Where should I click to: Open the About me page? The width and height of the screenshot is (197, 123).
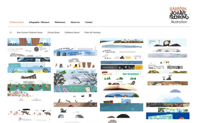point(75,22)
